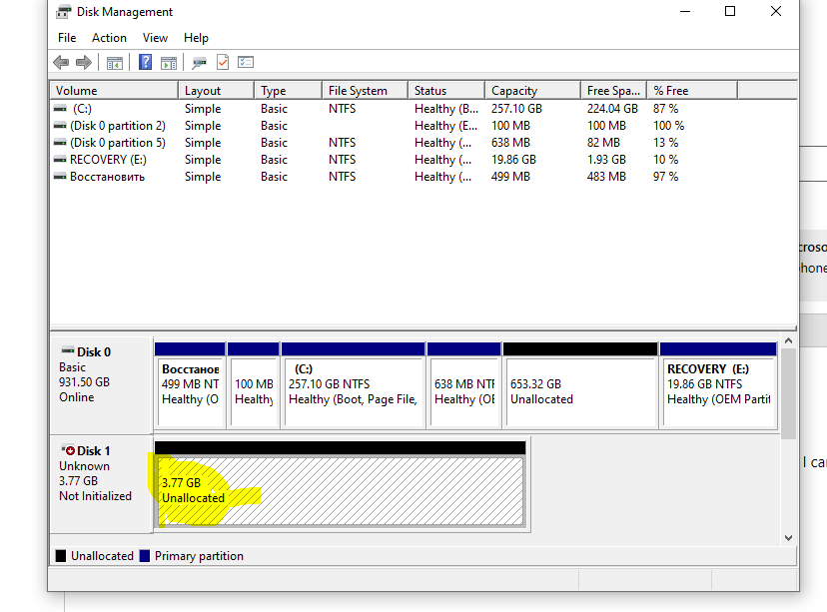Click the Disk 1 Not Initialized label panel
Screen dimensions: 827x612
[x=101, y=484]
